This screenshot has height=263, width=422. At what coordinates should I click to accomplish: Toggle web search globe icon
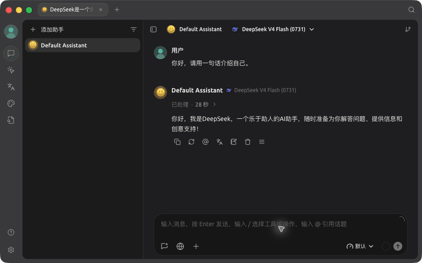coord(180,246)
